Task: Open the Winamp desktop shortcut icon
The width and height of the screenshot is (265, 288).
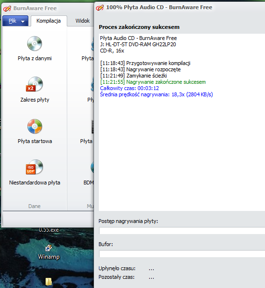Action: pyautogui.click(x=48, y=248)
